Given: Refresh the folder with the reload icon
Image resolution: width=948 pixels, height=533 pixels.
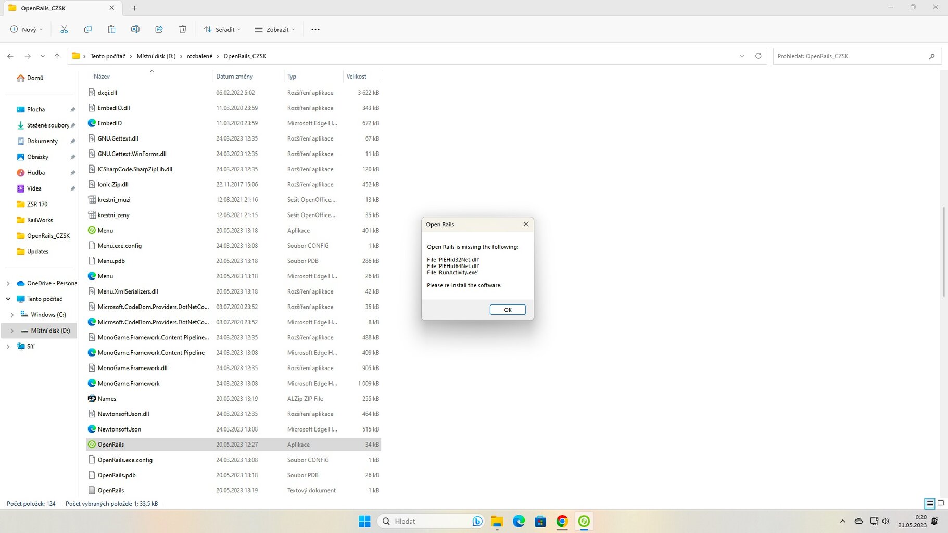Looking at the screenshot, I should point(758,56).
